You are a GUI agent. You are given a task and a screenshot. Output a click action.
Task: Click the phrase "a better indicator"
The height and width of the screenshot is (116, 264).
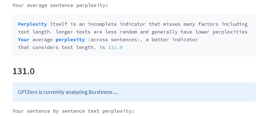click(172, 40)
